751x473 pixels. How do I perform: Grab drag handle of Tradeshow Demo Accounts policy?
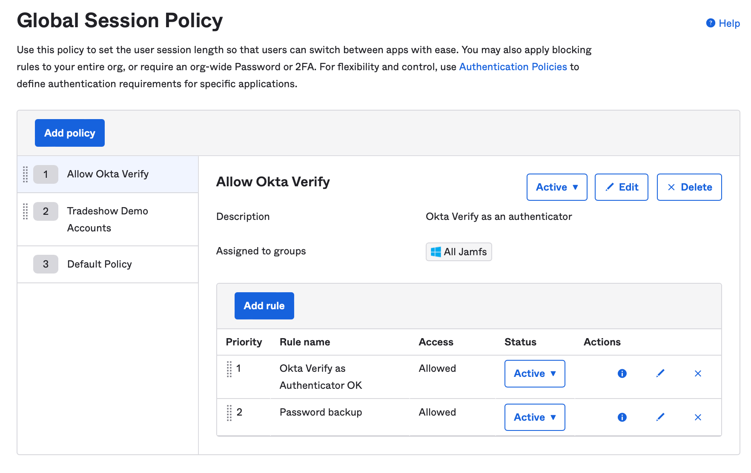pyautogui.click(x=25, y=211)
